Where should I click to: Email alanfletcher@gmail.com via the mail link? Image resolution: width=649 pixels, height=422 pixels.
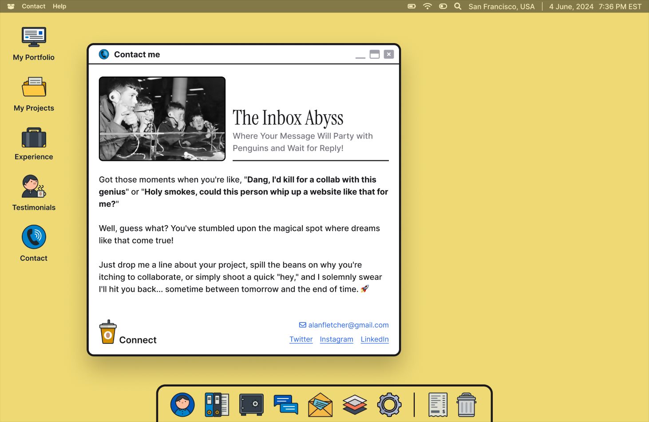click(x=348, y=325)
